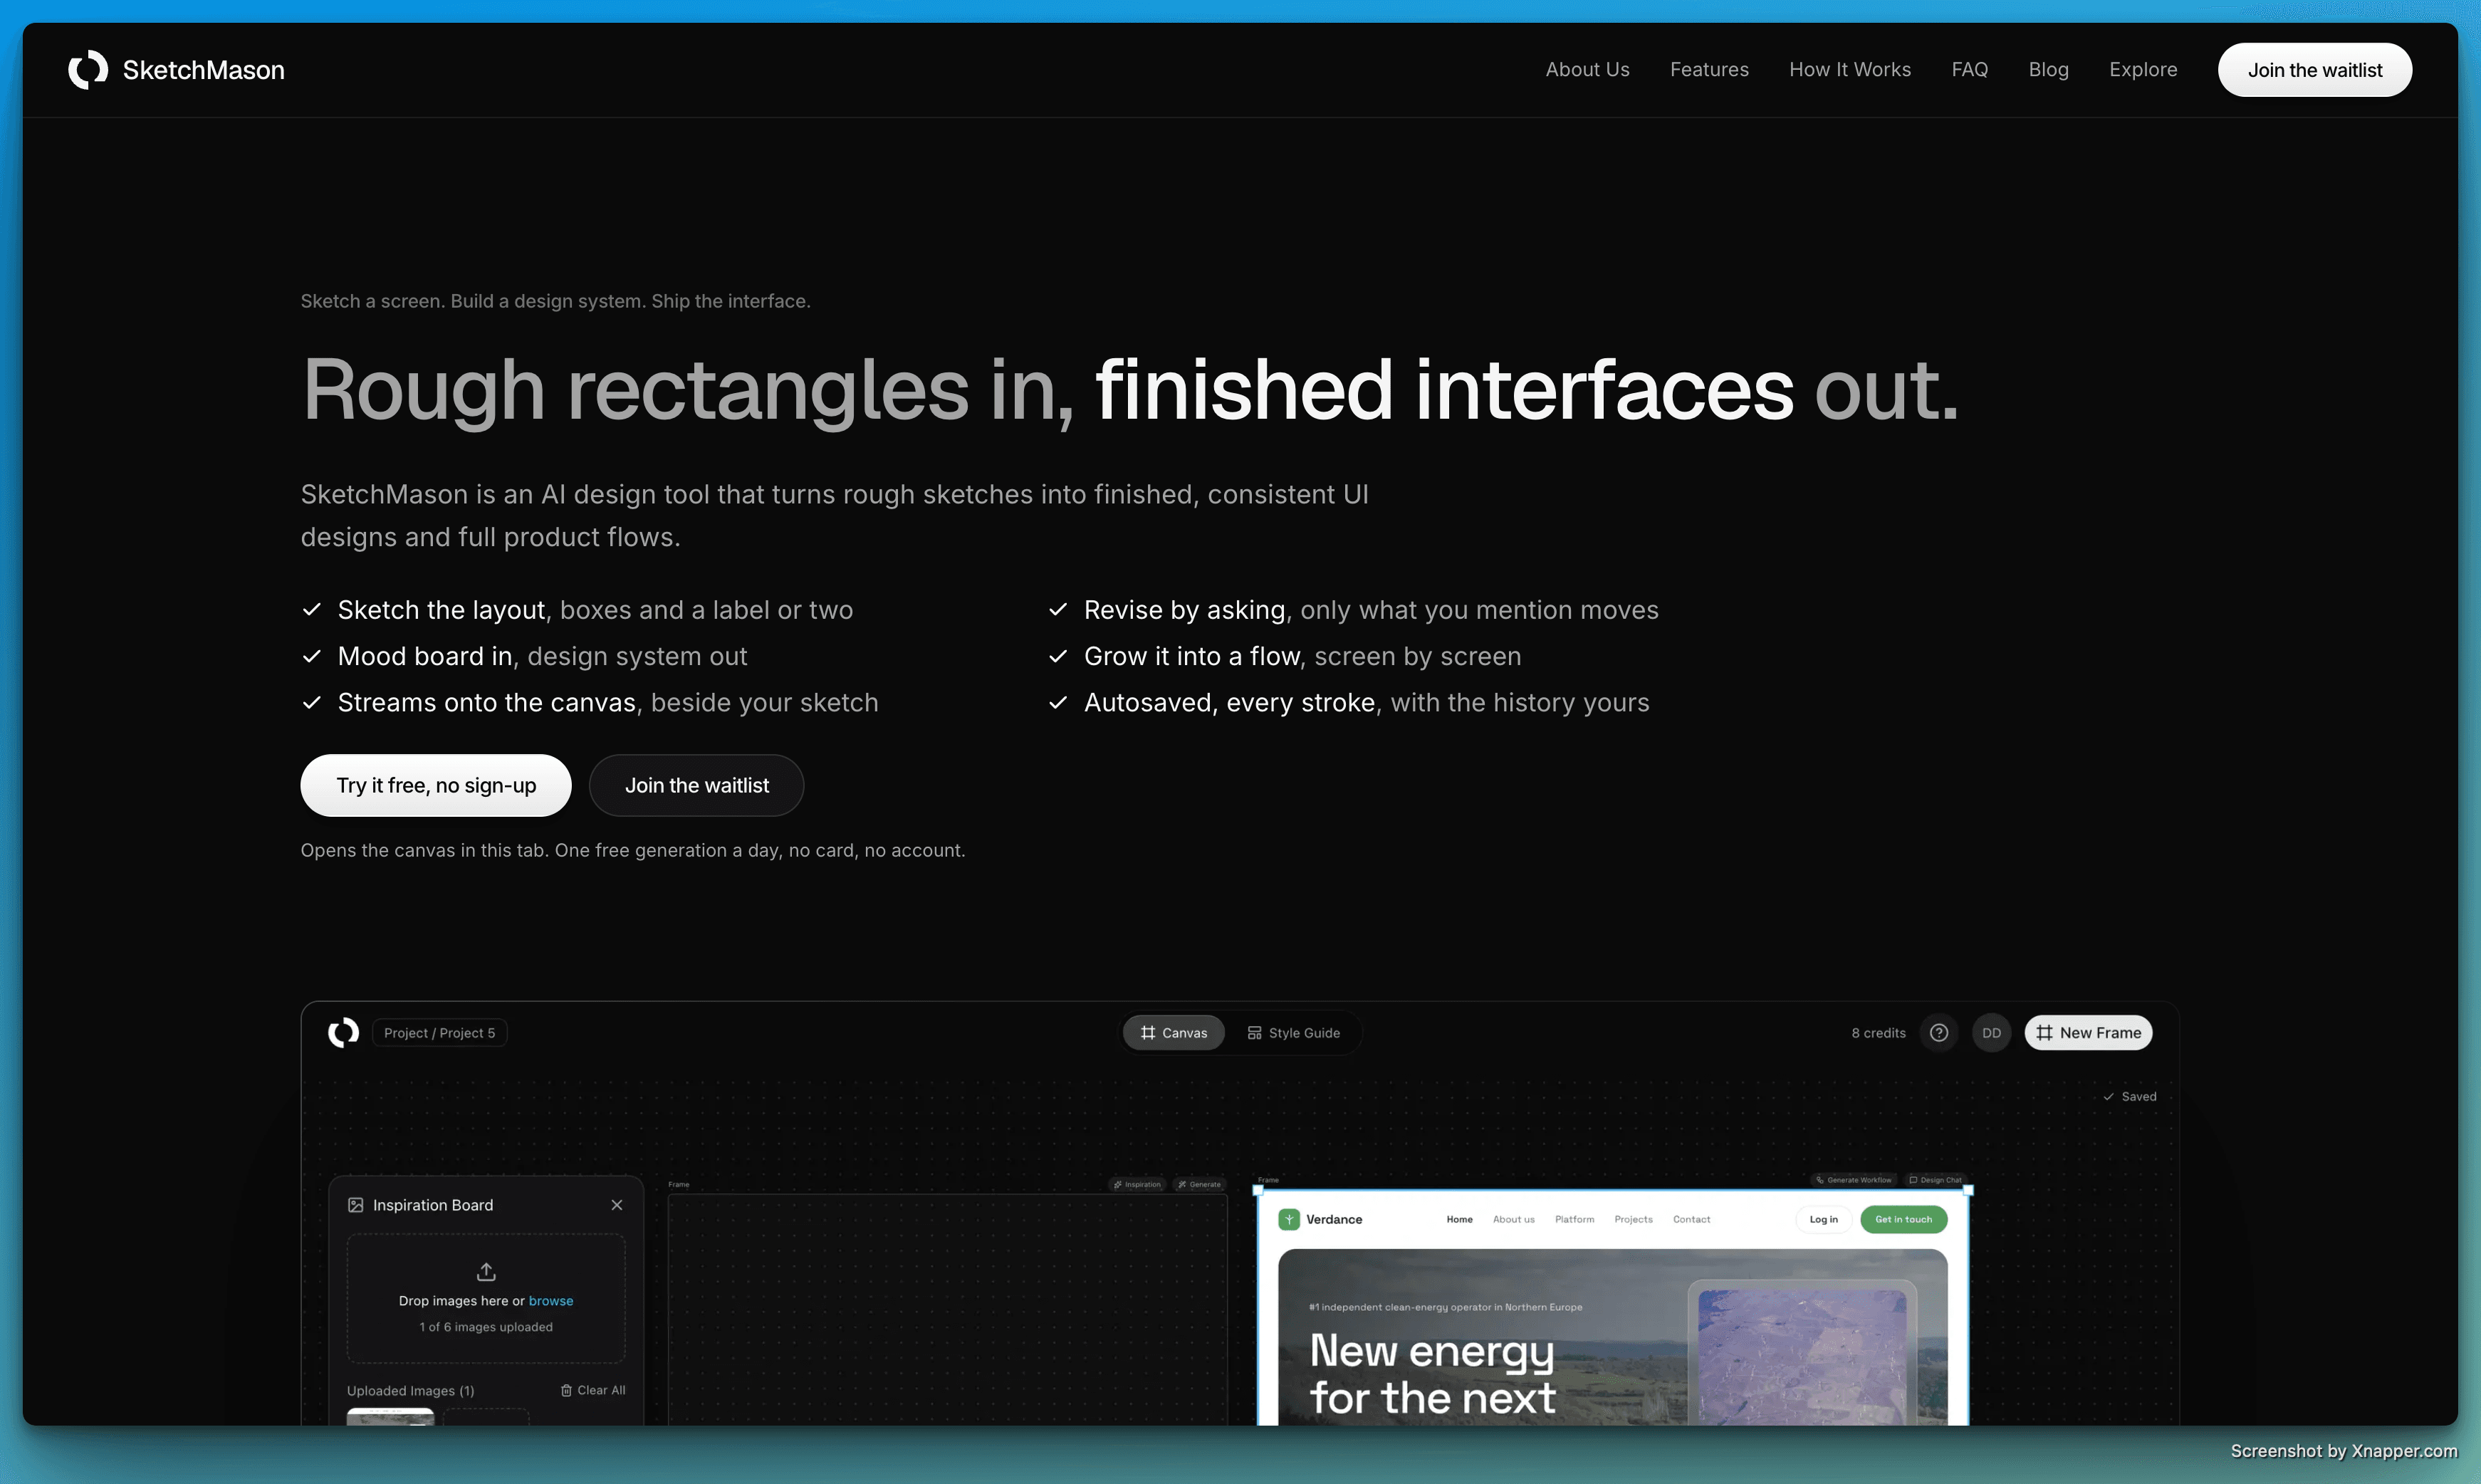Close the Inspiration Board panel
This screenshot has width=2481, height=1484.
click(617, 1205)
